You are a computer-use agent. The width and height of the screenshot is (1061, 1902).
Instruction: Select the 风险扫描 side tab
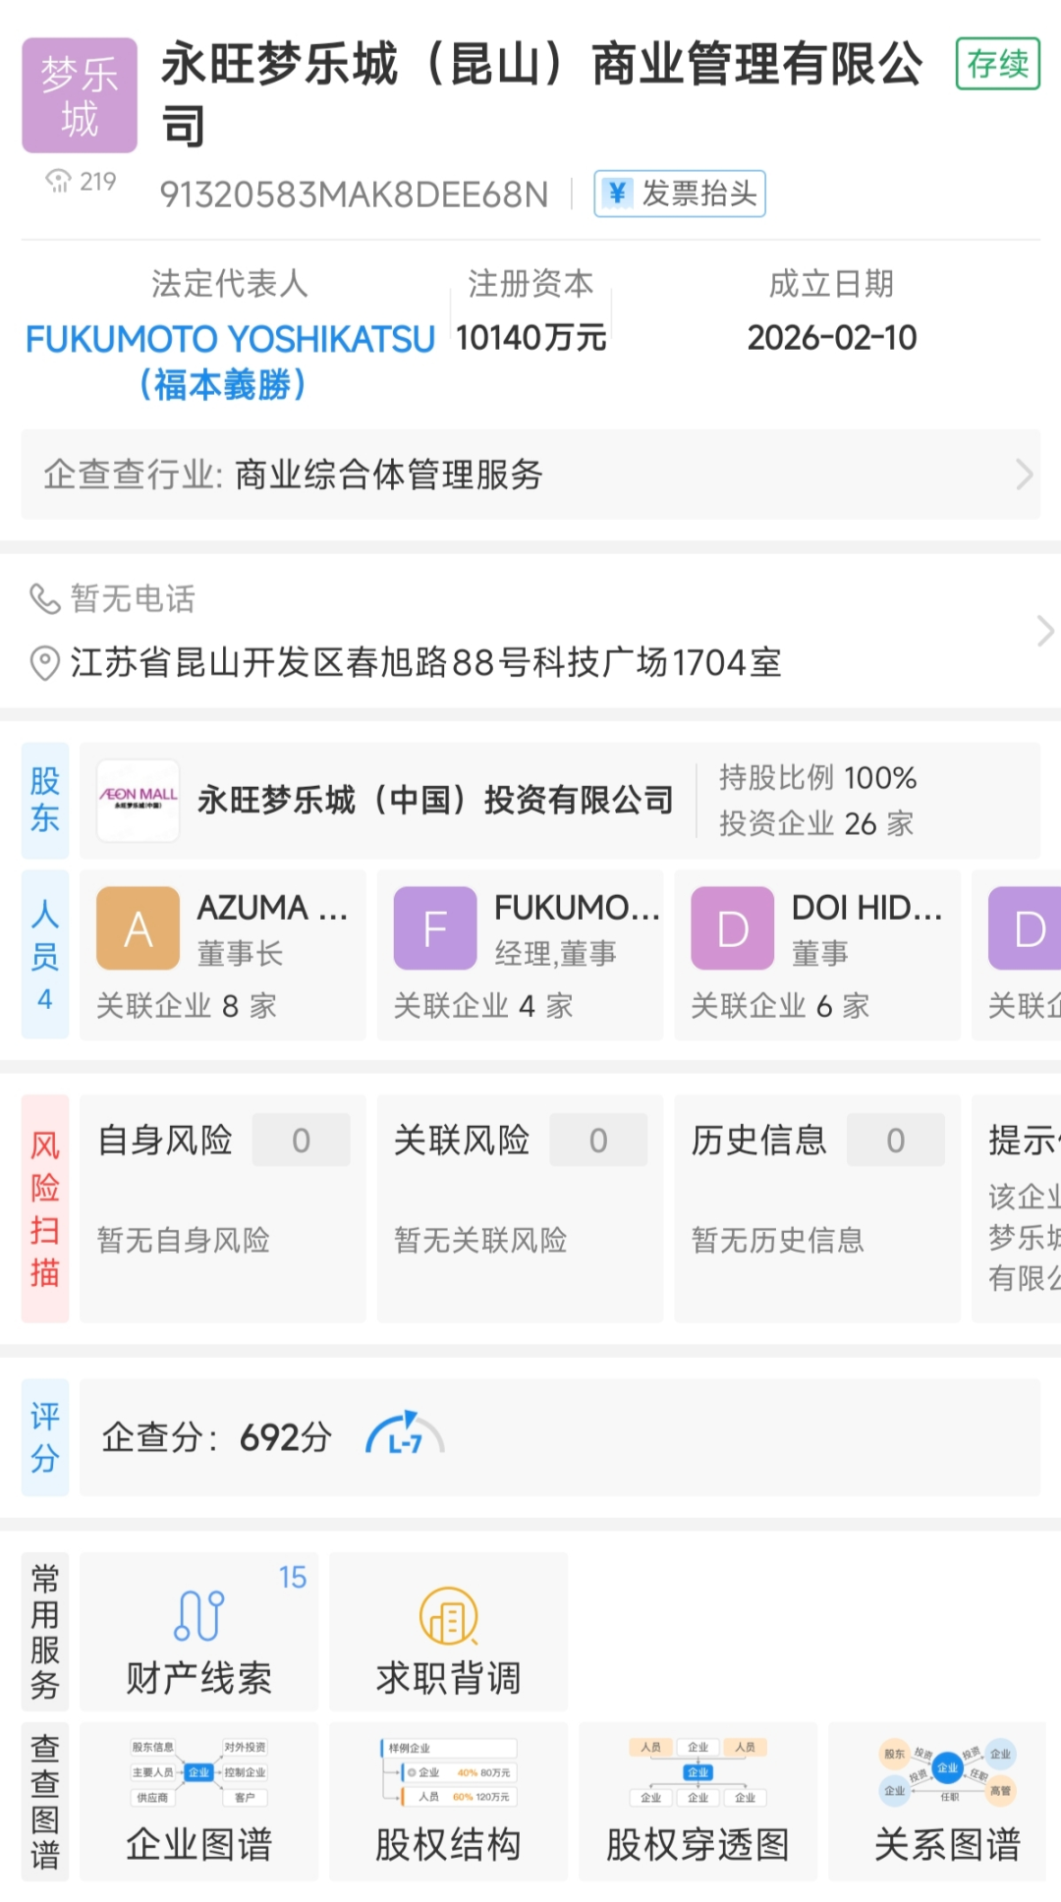pos(45,1208)
